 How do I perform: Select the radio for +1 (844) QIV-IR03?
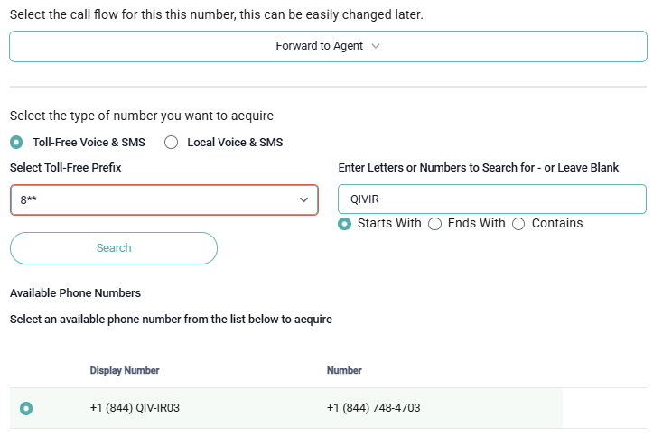26,408
